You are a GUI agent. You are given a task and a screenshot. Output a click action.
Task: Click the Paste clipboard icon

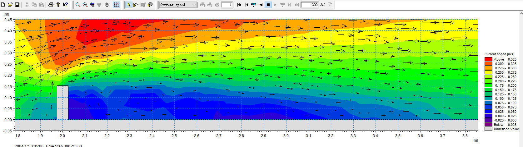(41, 5)
